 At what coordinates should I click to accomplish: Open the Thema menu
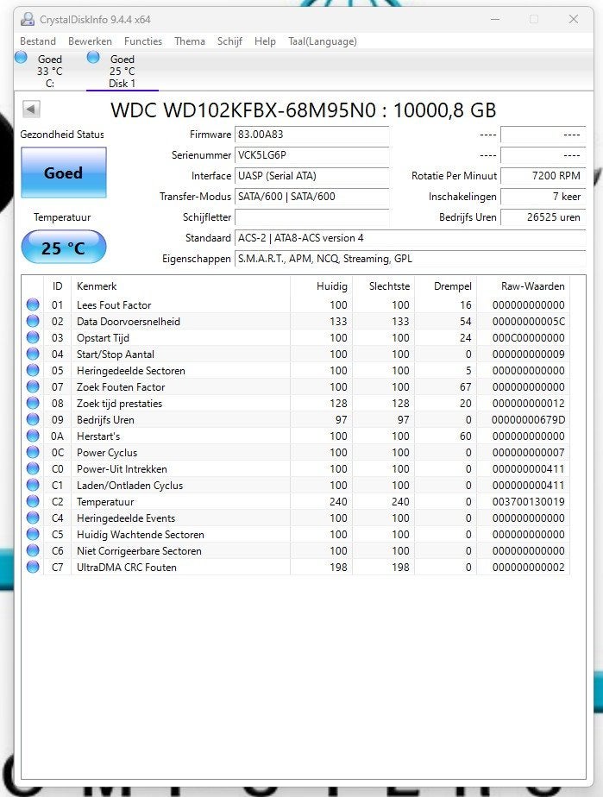pyautogui.click(x=190, y=41)
